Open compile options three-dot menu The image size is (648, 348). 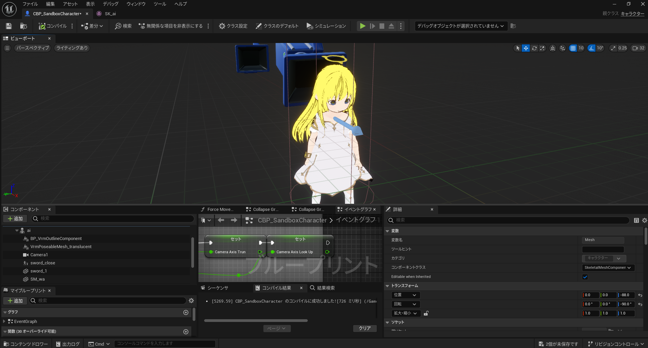(72, 26)
